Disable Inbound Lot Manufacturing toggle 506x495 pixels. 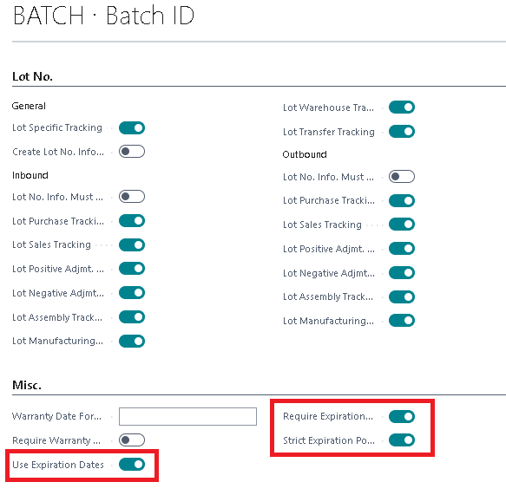click(132, 342)
